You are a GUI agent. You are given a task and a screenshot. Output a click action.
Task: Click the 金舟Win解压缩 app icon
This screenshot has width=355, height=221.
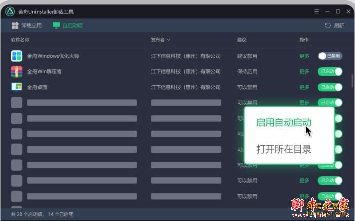point(17,71)
